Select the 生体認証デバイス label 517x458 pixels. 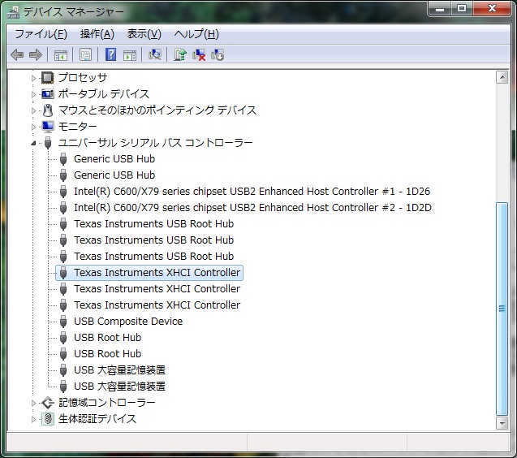97,419
